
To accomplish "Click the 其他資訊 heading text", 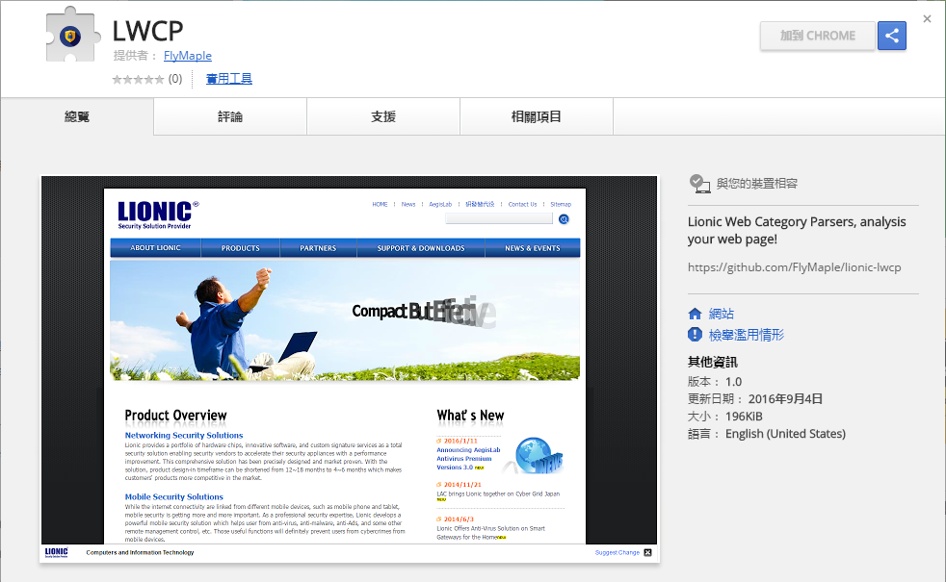I will [713, 362].
